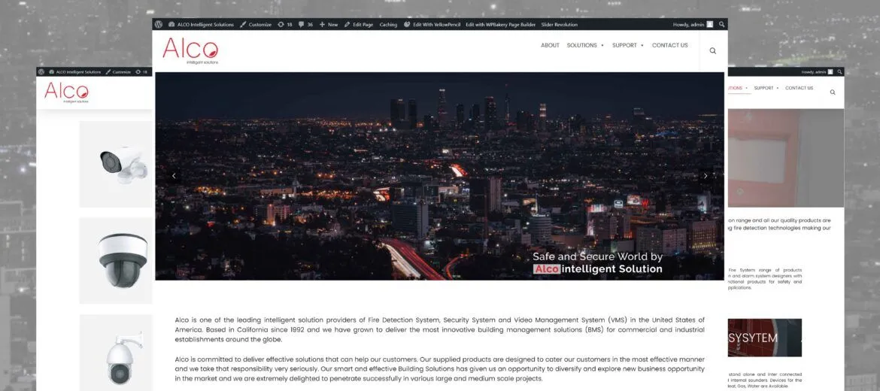The height and width of the screenshot is (391, 880).
Task: Expand the SOLUTIONS dropdown in the front window
Action: point(585,45)
